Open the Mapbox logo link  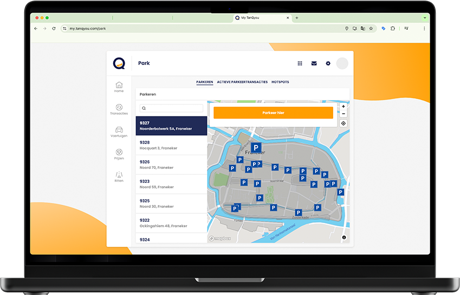[x=220, y=239]
